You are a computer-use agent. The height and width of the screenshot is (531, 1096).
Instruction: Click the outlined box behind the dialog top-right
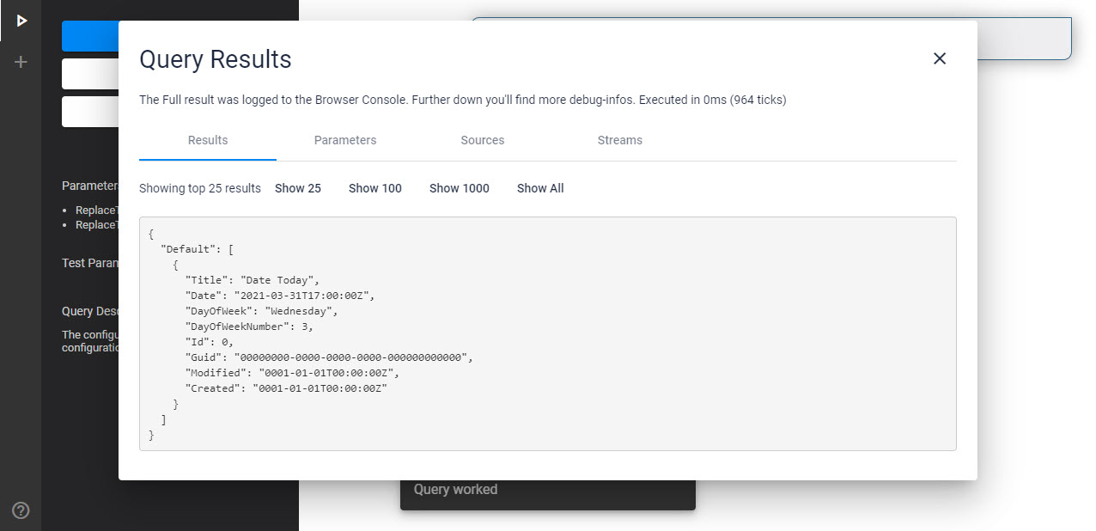[x=1025, y=40]
